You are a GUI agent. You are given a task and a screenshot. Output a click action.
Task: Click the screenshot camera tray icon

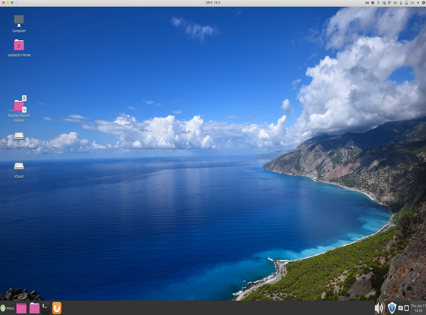pyautogui.click(x=400, y=308)
